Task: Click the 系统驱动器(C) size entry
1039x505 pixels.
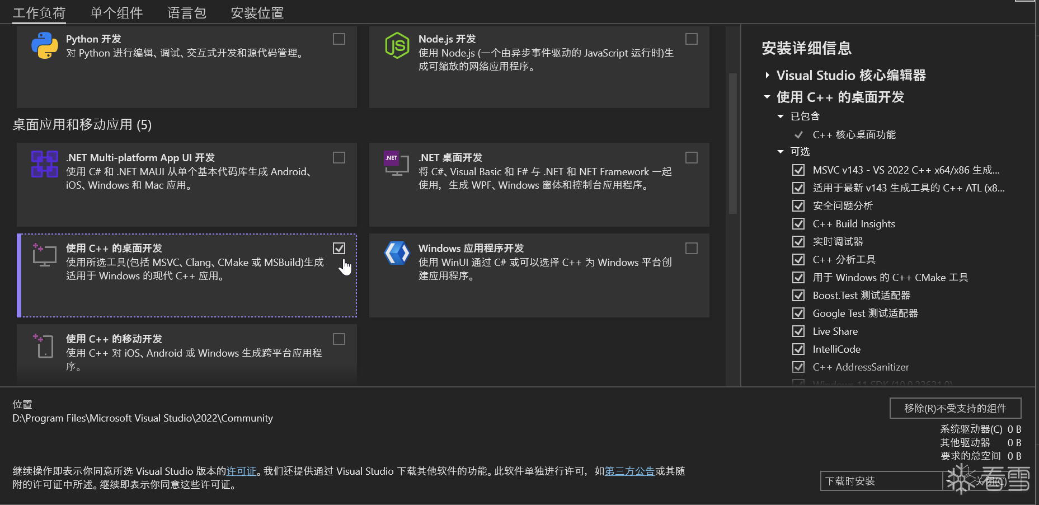Action: 980,429
